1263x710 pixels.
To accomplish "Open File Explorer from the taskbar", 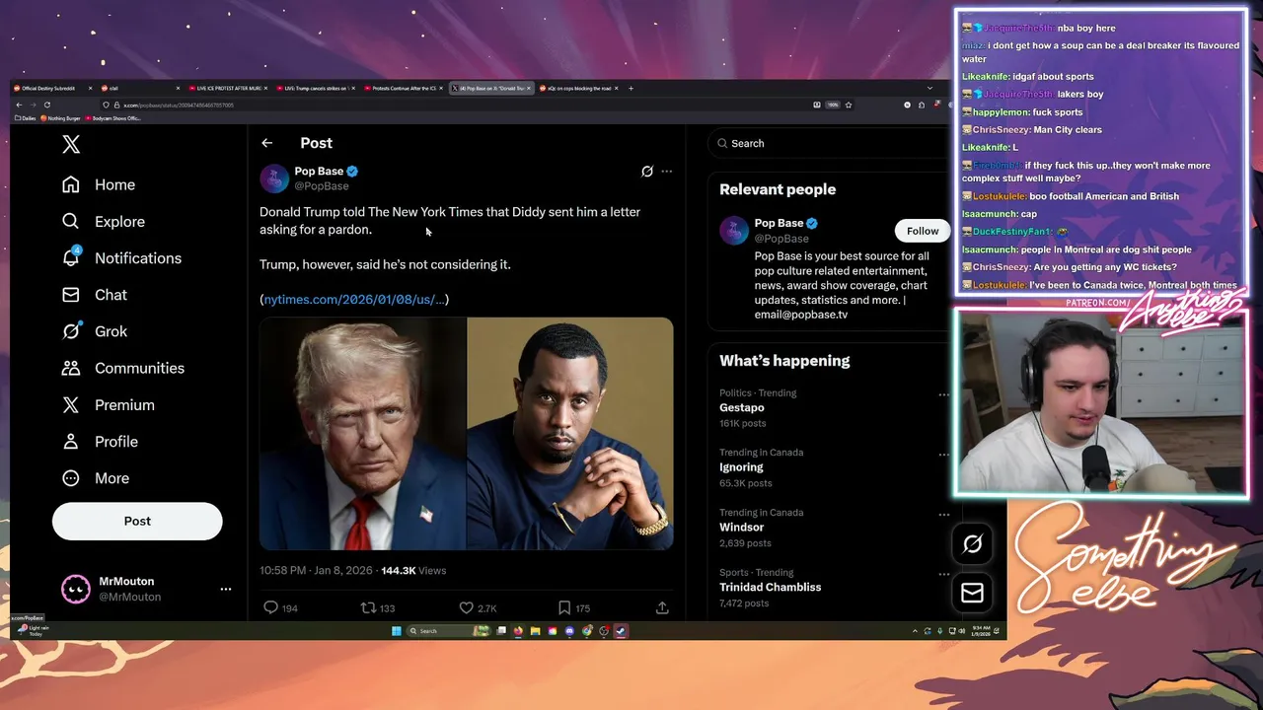I will [535, 631].
